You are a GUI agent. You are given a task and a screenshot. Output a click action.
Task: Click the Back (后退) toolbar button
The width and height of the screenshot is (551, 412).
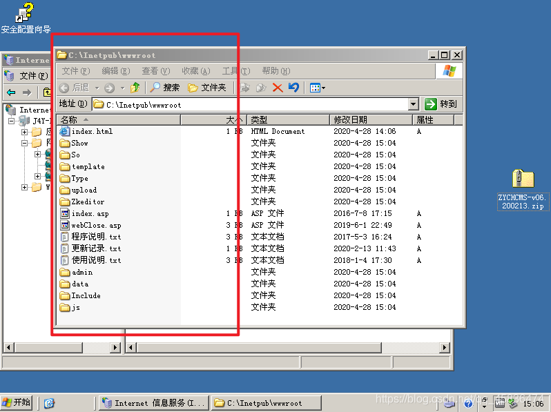(75, 88)
